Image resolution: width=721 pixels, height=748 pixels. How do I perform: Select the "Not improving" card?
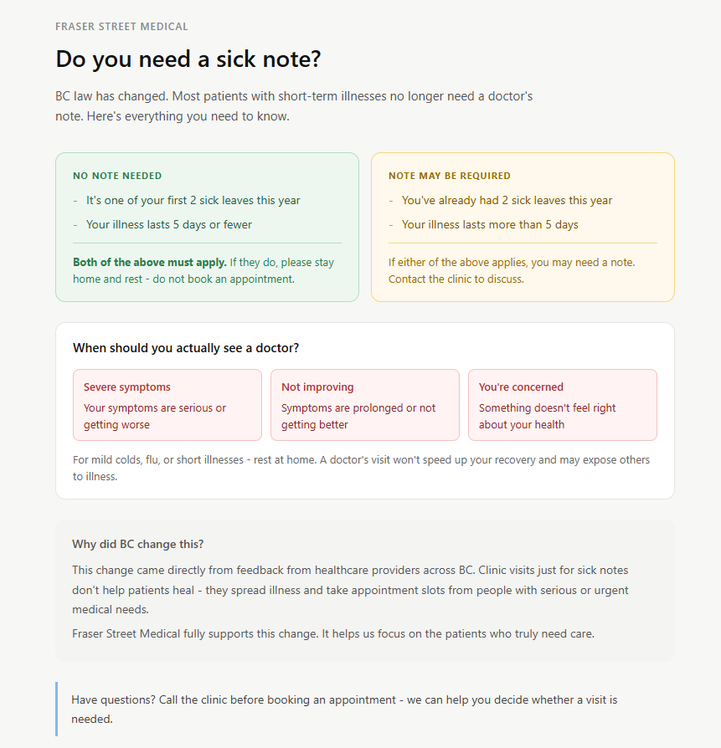point(365,405)
